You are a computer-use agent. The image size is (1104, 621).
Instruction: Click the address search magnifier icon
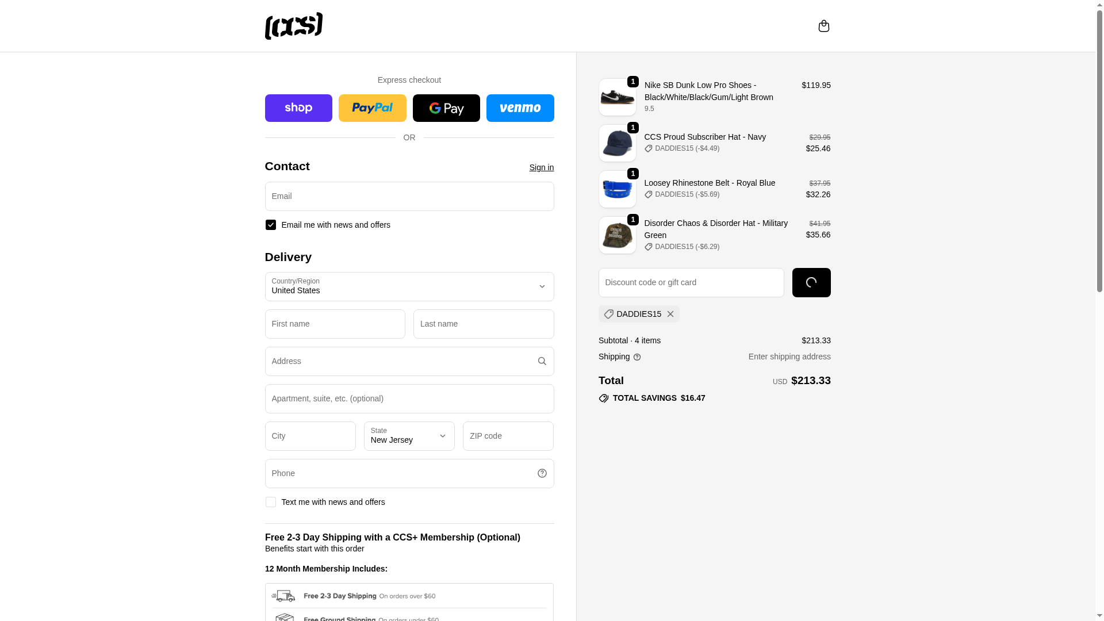542,361
